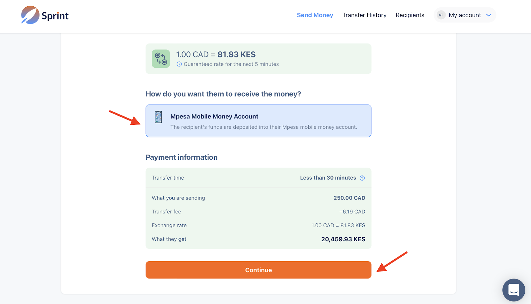Click the 250.00 CAD sending amount
This screenshot has height=304, width=531.
click(x=349, y=198)
